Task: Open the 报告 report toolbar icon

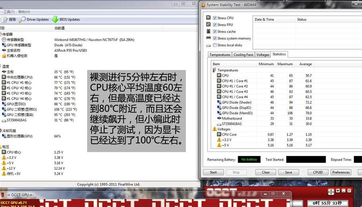Action: 4,20
